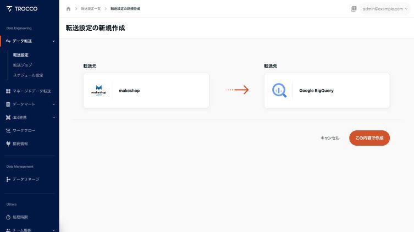Open マネージドデータ転送 from the sidebar
This screenshot has height=232, width=414.
31,91
